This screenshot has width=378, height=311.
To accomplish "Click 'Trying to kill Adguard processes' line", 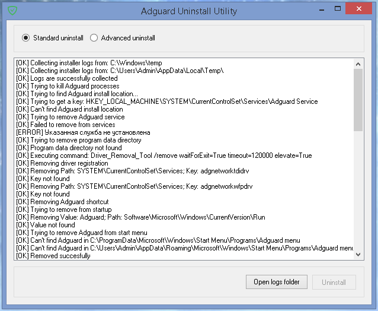I will click(68, 86).
